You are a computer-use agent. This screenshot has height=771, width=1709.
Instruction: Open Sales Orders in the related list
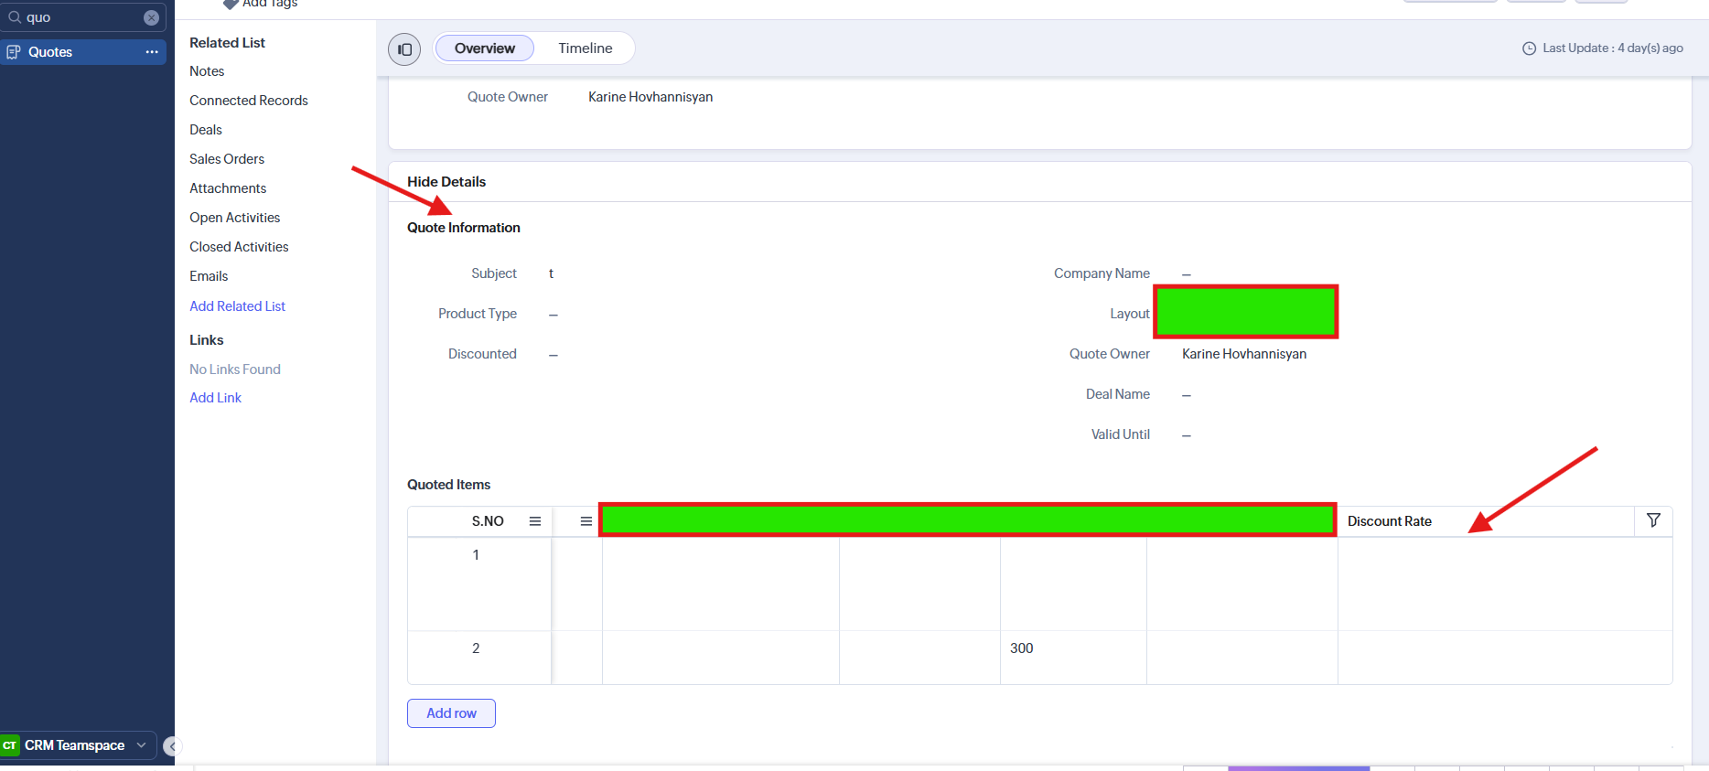click(x=227, y=159)
